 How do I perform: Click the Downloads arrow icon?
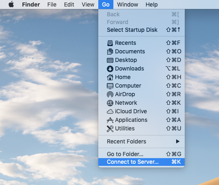click(x=110, y=68)
